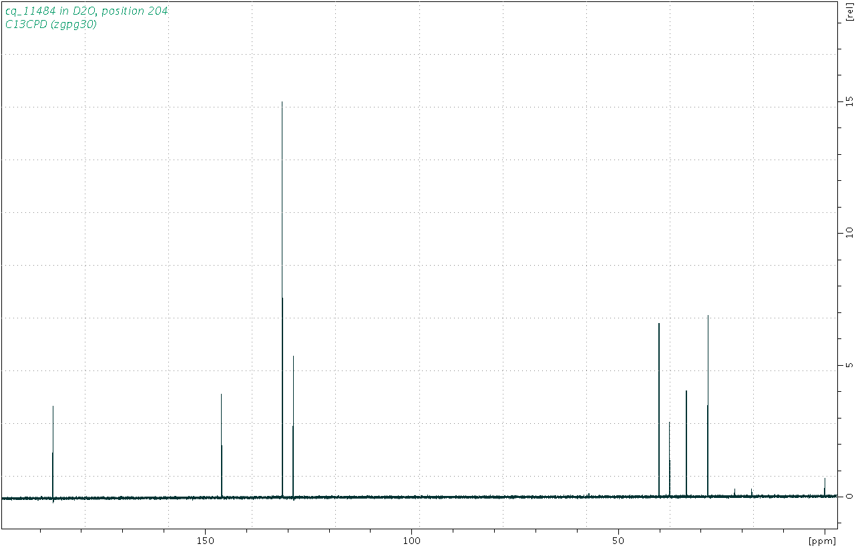
Task: Click the peak near 28 ppm
Action: 708,406
